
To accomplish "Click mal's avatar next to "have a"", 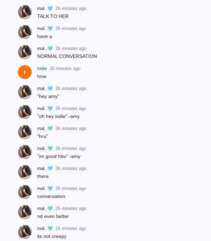I will click(x=25, y=32).
